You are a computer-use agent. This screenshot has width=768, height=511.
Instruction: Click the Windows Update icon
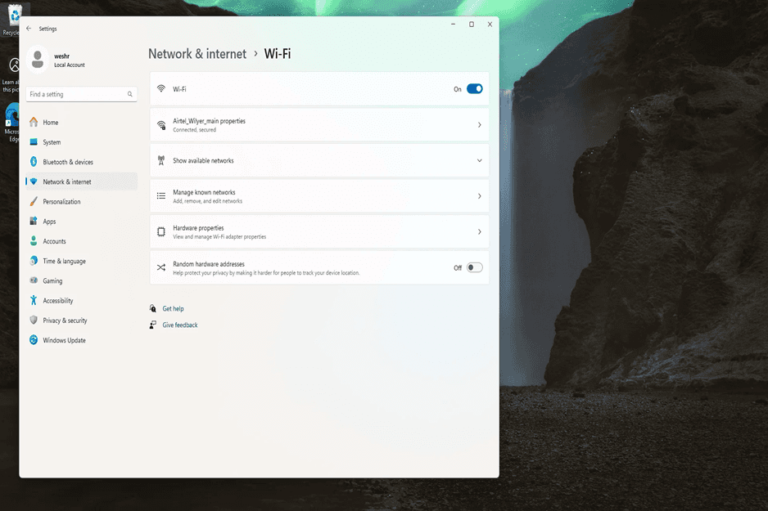tap(34, 340)
